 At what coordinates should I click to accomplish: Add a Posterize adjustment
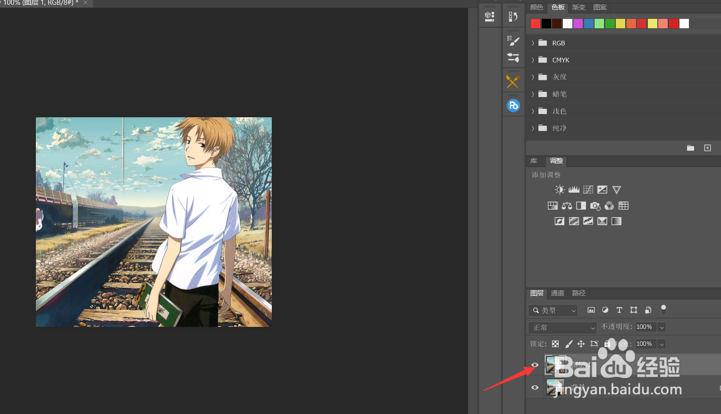(x=574, y=221)
